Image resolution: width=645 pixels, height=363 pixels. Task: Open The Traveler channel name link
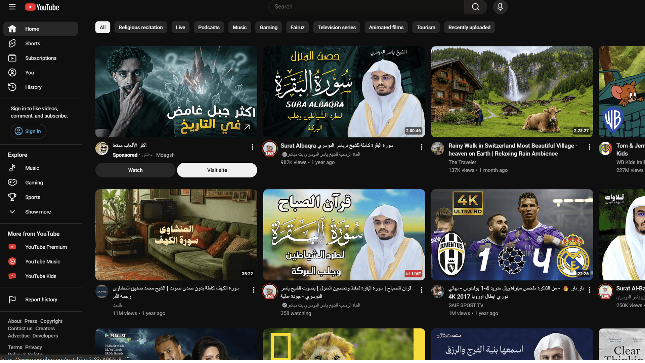coord(462,162)
